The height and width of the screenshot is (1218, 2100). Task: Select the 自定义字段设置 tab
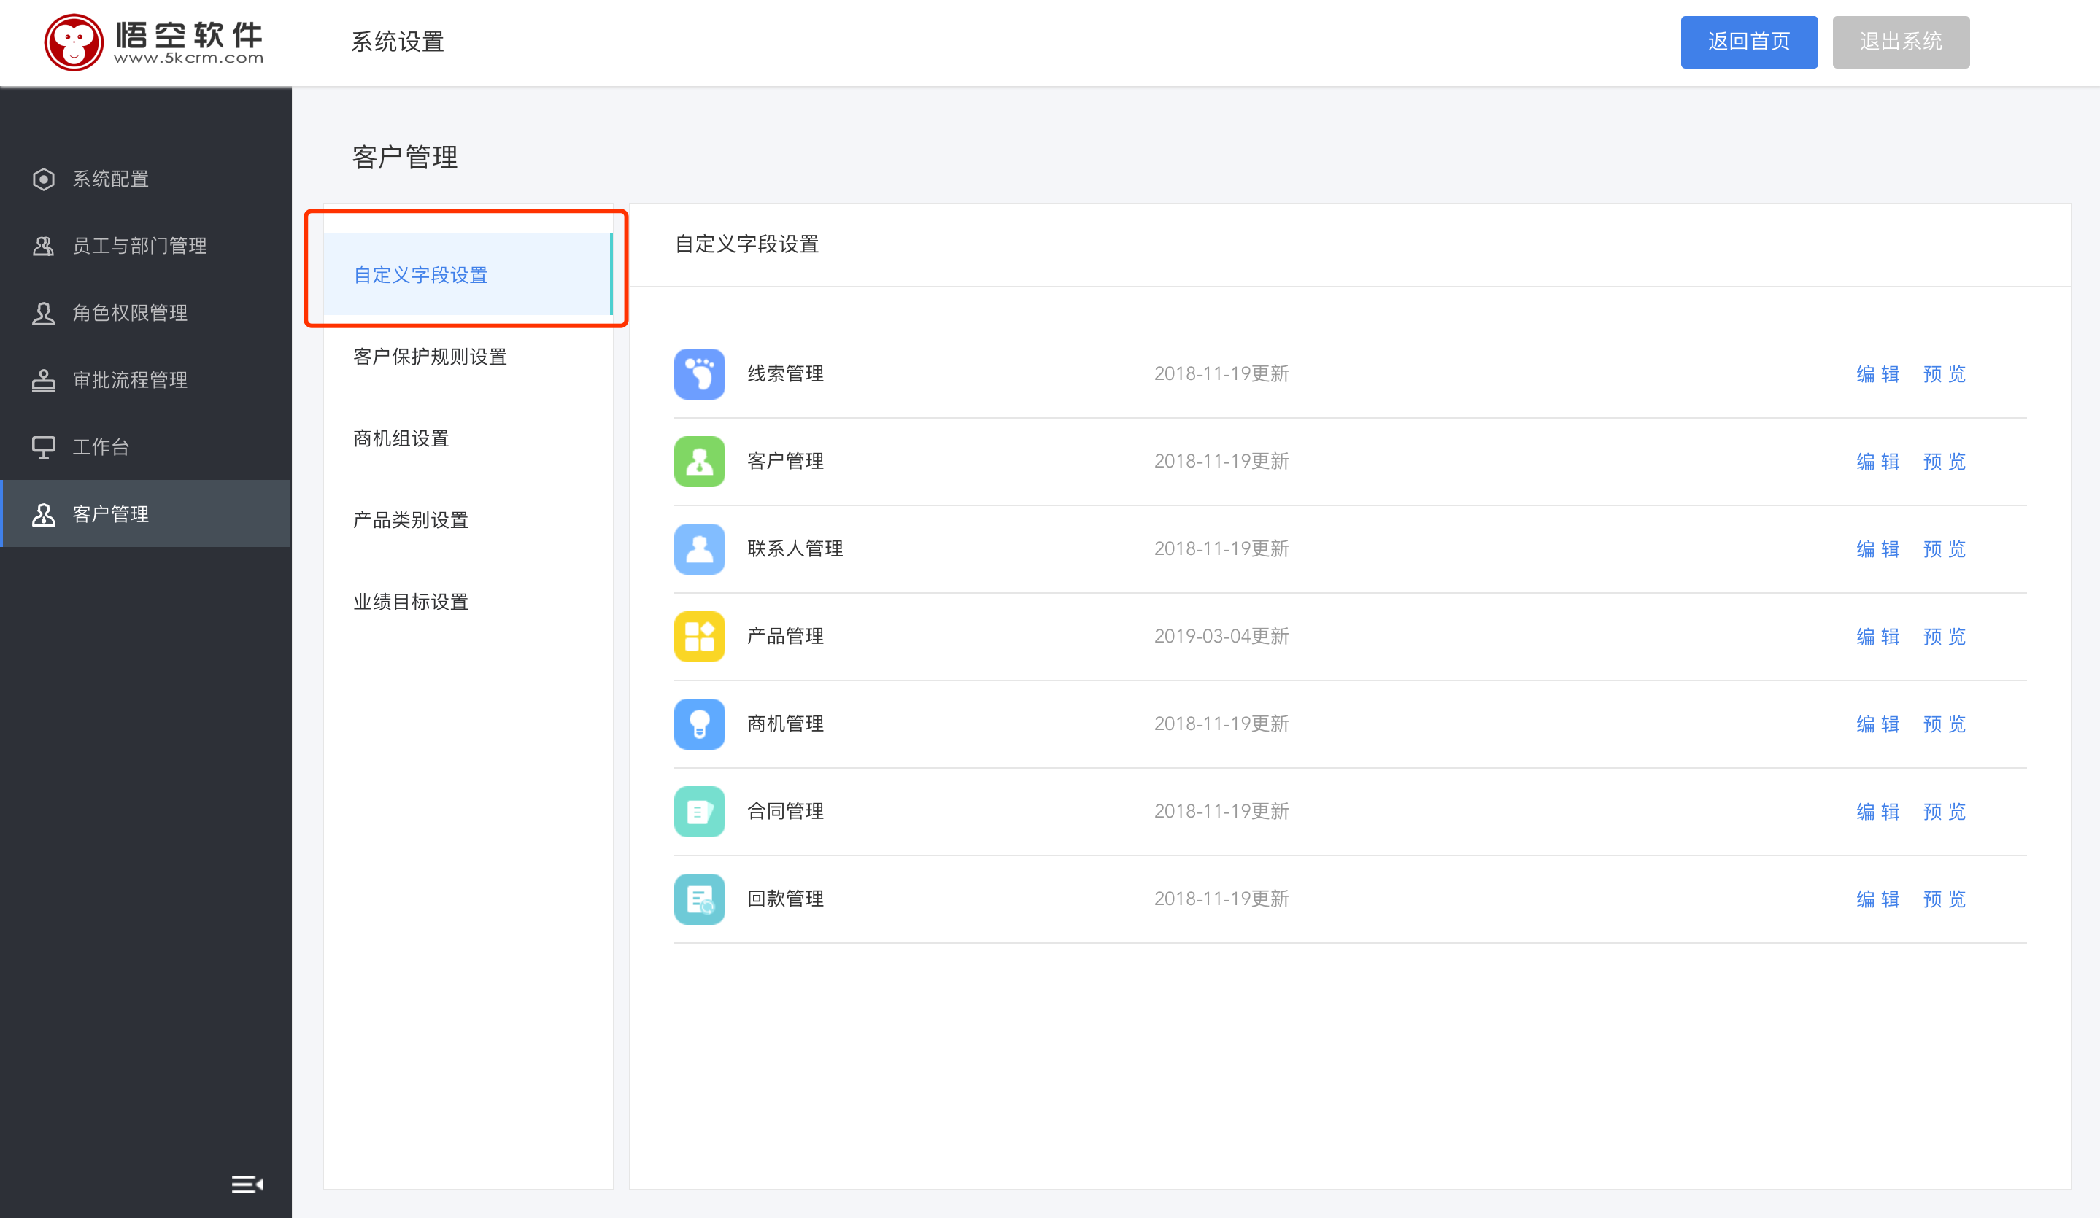[468, 275]
